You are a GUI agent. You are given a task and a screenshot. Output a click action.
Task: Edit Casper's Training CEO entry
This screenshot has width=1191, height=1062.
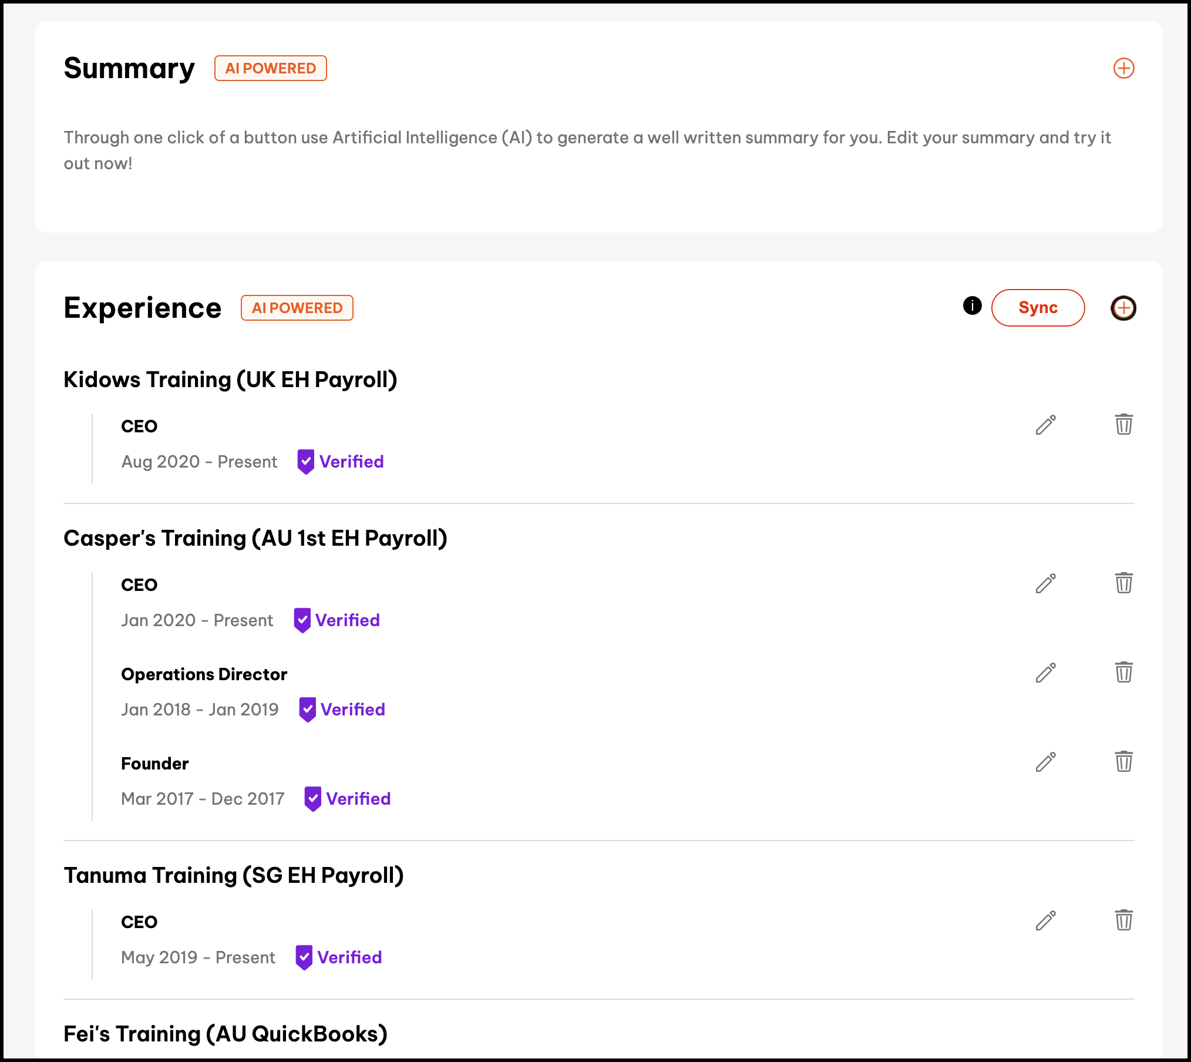(x=1045, y=583)
